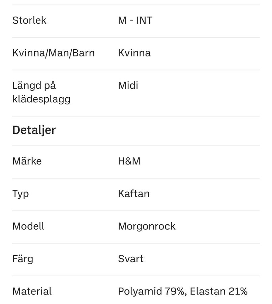The width and height of the screenshot is (272, 304).
Task: Click the 'Kvinna/Man/Barn' row label
Action: click(53, 53)
